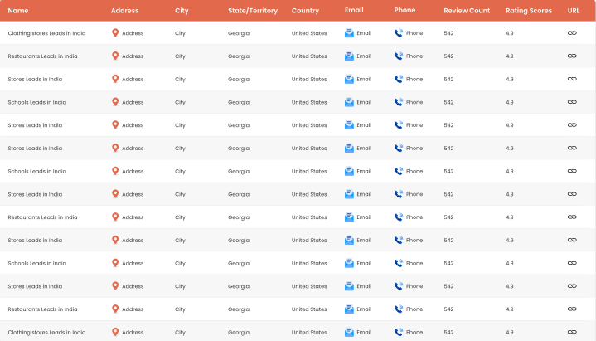
Task: Open the URL link icon in the bottom row
Action: [x=571, y=332]
